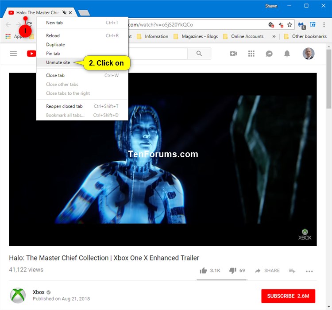Choose Duplicate from the context menu
Viewport: 332px width, 310px height.
coord(82,44)
